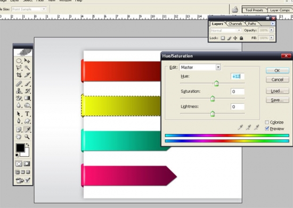293x208 pixels.
Task: Select the Custom Shape tool
Action: (x=27, y=121)
